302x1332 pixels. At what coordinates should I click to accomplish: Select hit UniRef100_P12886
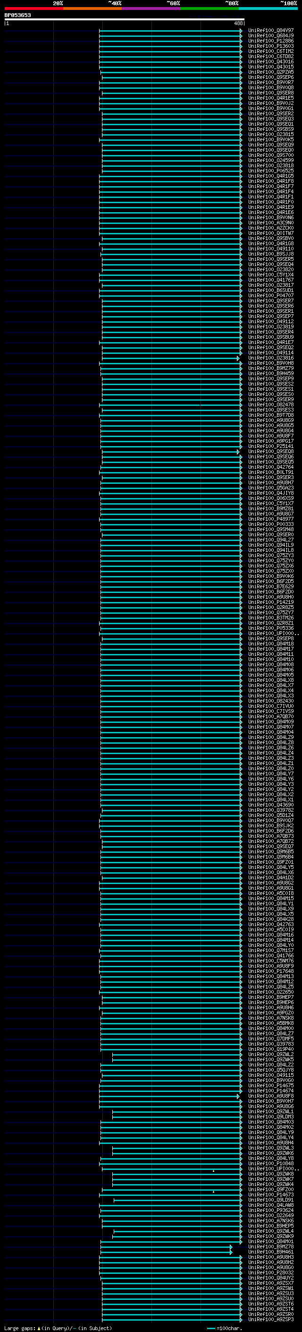[x=271, y=41]
